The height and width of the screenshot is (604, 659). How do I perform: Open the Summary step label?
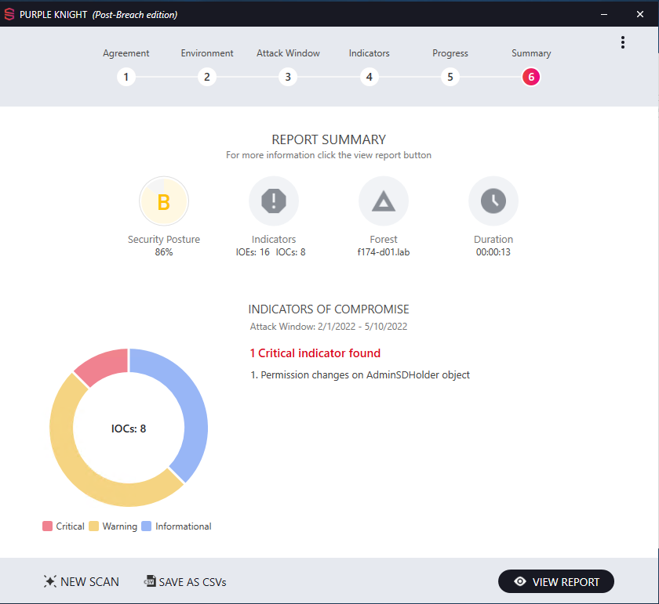coord(531,53)
